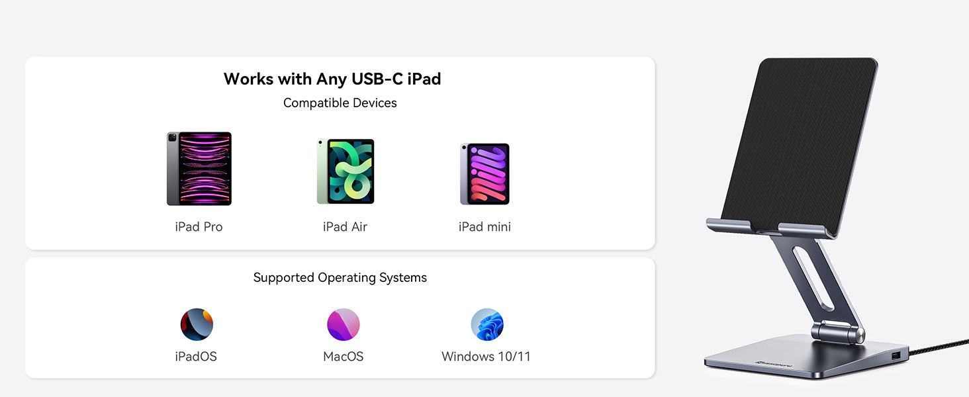Click the 'MacOS' text label

point(344,357)
